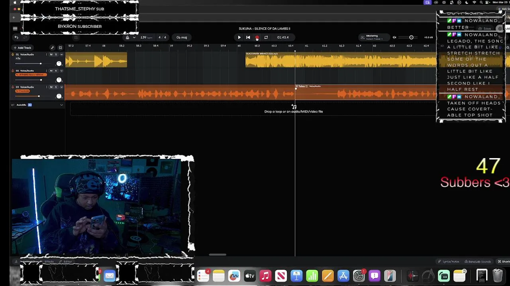
Task: Add a new track
Action: point(22,48)
